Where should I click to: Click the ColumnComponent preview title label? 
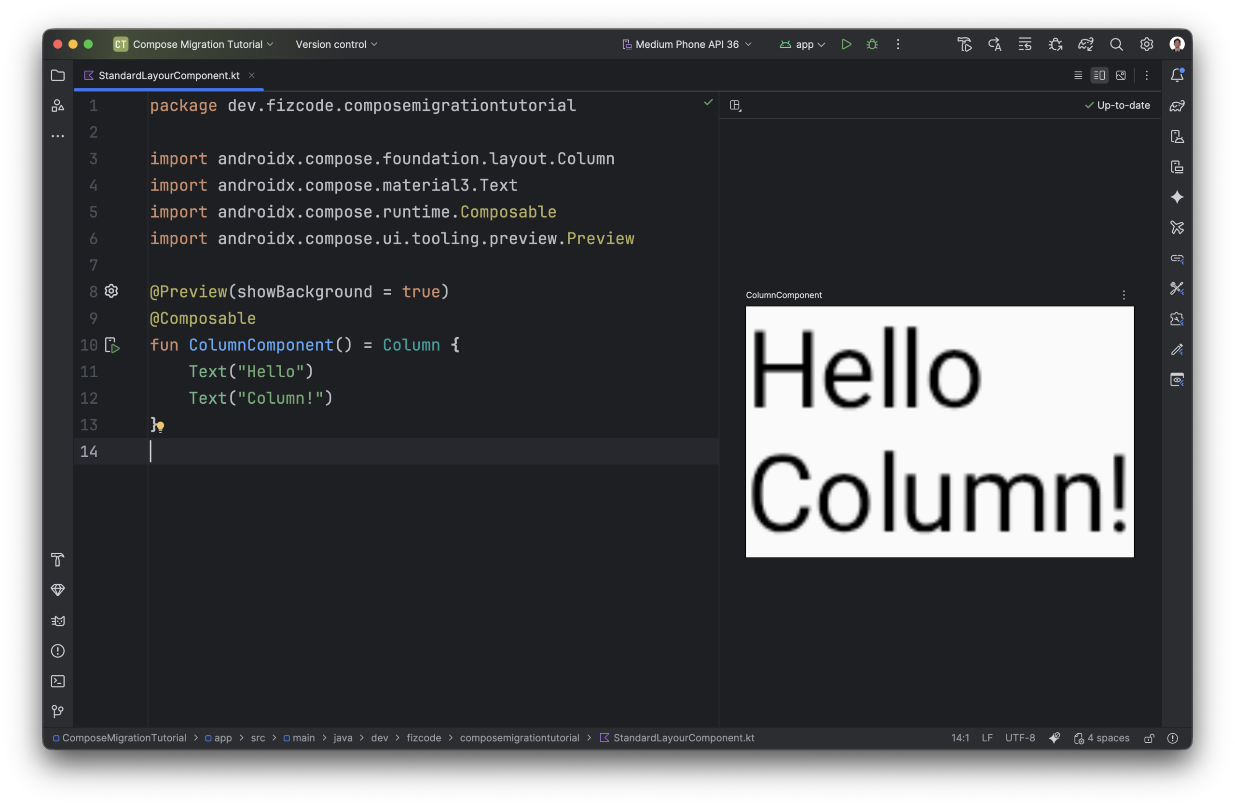coord(783,295)
